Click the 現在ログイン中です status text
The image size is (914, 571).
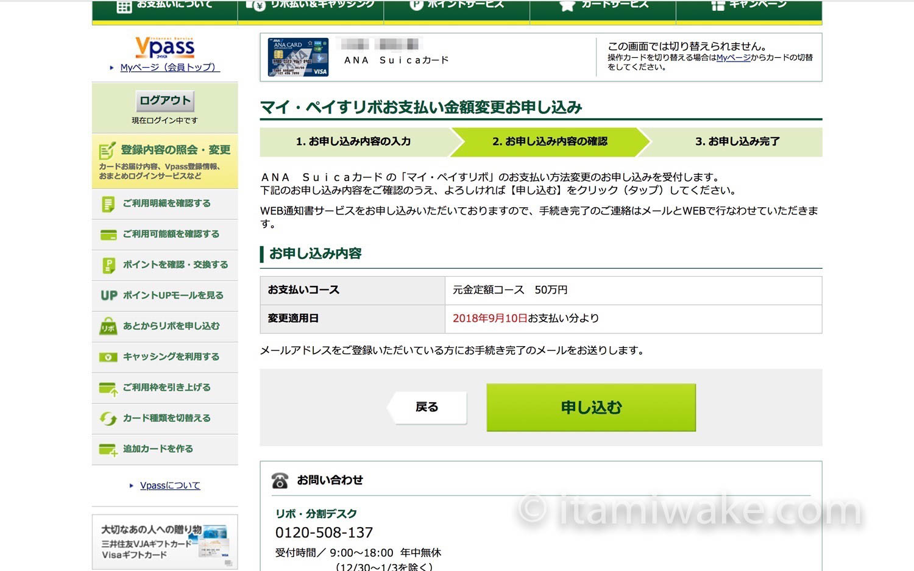pyautogui.click(x=165, y=121)
